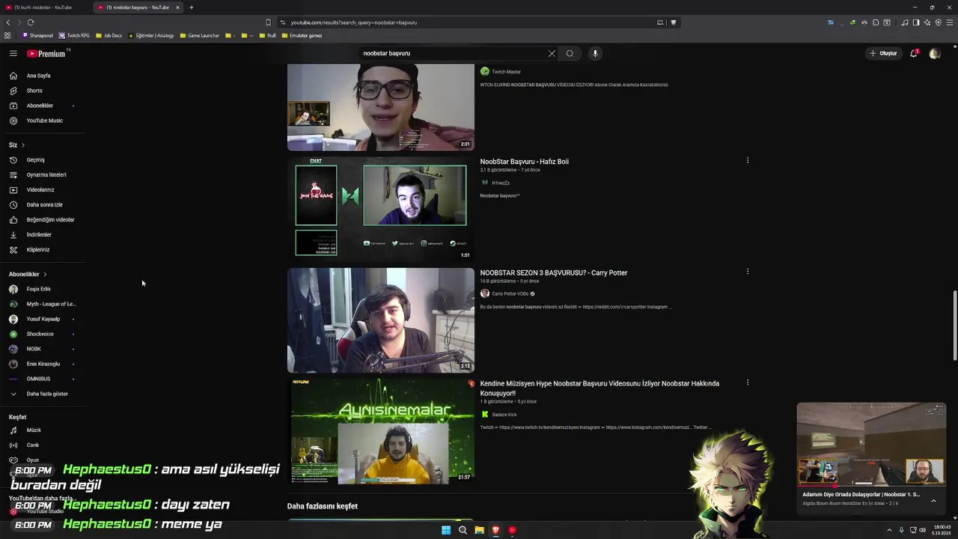Click the Canlı live icon

pos(13,445)
